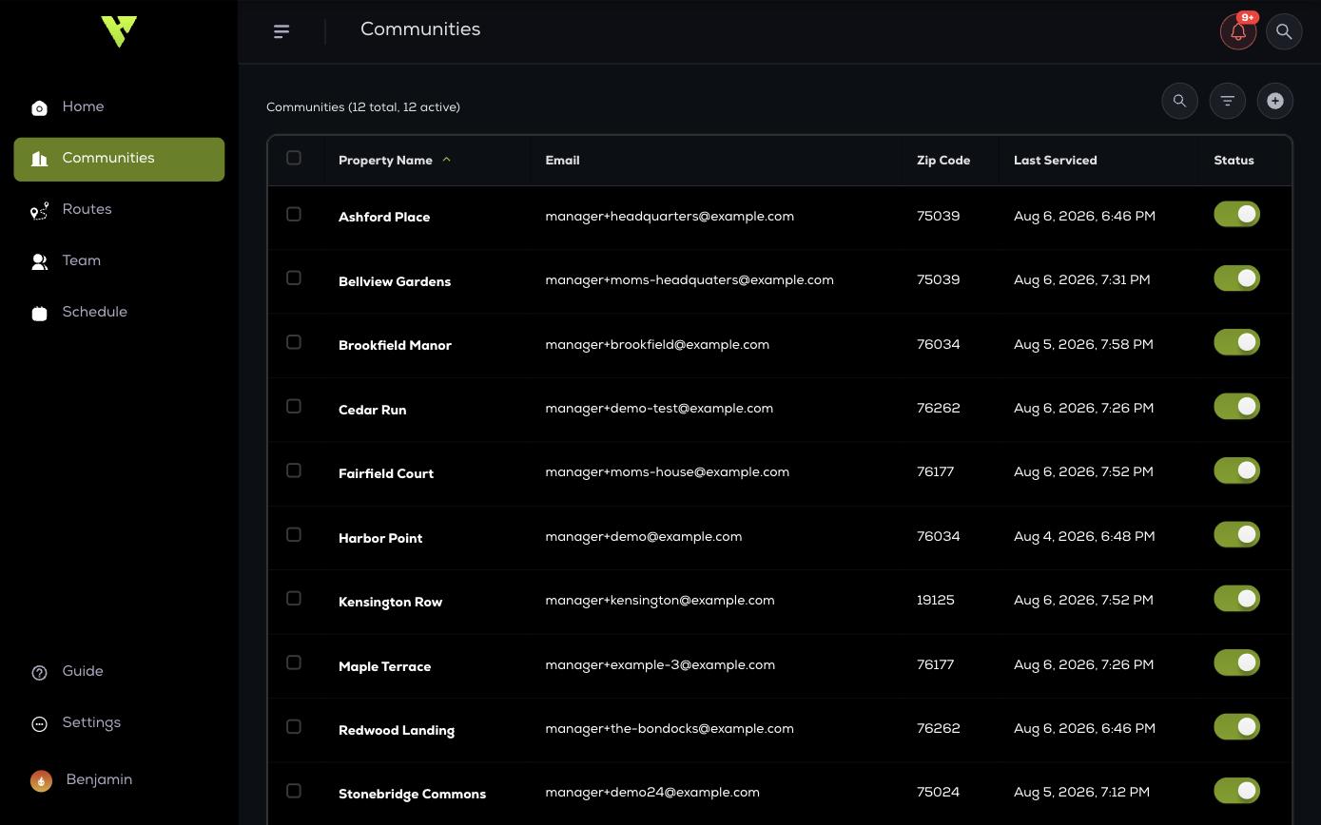Image resolution: width=1321 pixels, height=825 pixels.
Task: Toggle Harbor Point status
Action: coord(1237,534)
